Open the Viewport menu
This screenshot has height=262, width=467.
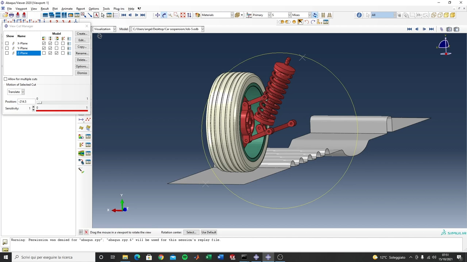21,9
